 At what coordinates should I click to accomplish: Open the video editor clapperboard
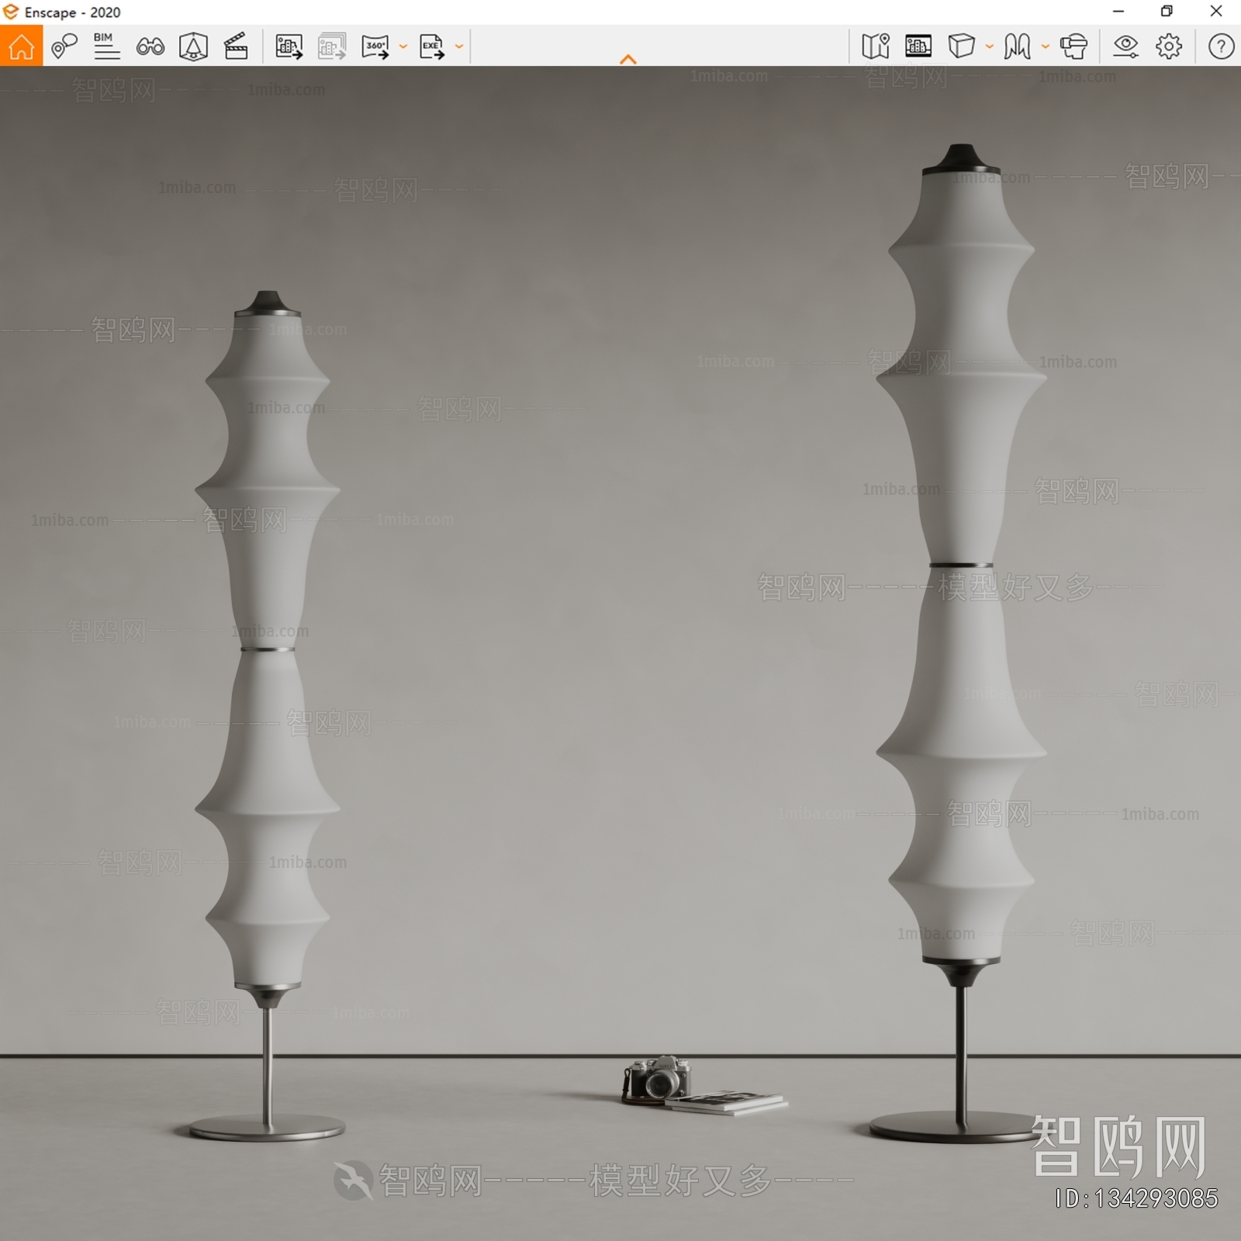click(x=236, y=47)
